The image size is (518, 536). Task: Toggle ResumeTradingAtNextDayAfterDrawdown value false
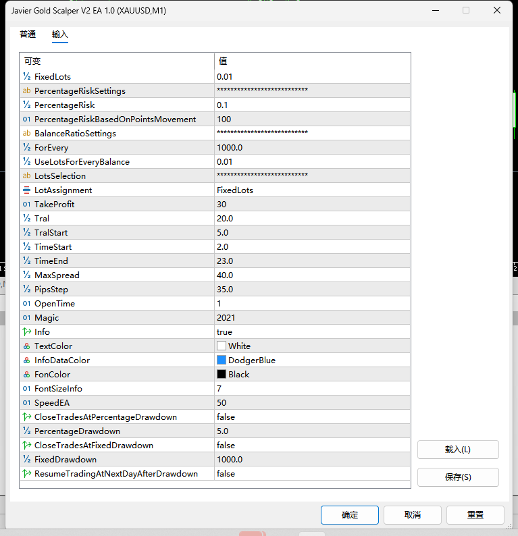(312, 474)
